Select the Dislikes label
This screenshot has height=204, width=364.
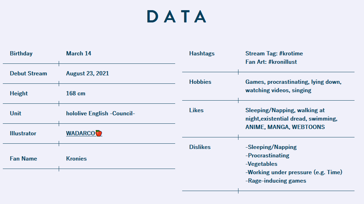[200, 147]
